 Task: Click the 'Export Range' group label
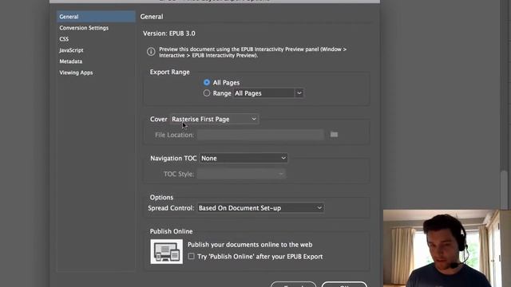click(x=170, y=72)
